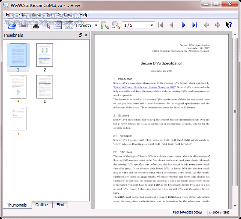Image resolution: width=241 pixels, height=219 pixels.
Task: Select page 2 thumbnail
Action: (44, 55)
